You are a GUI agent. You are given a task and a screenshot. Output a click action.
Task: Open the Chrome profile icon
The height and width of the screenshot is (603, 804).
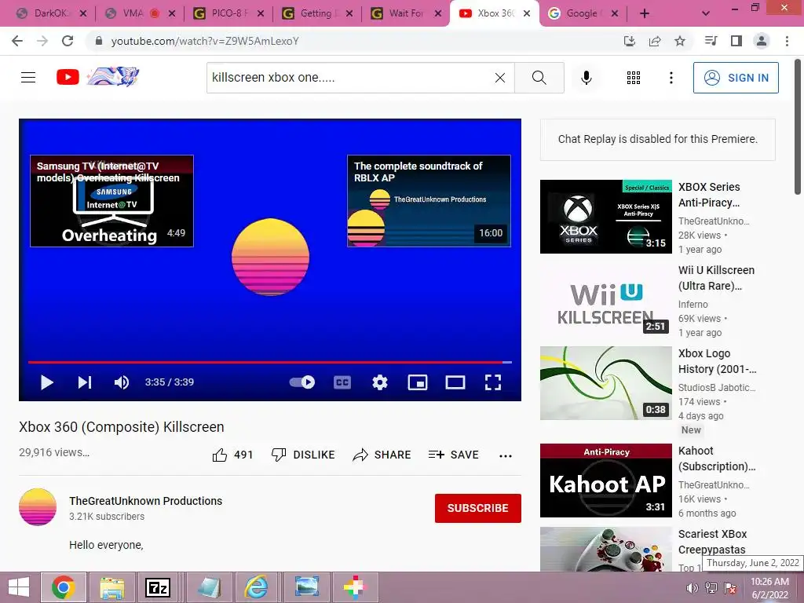pos(762,41)
